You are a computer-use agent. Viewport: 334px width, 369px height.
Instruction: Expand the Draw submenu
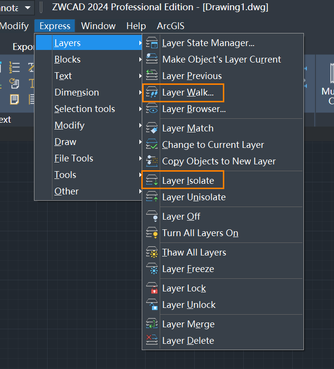pos(89,142)
